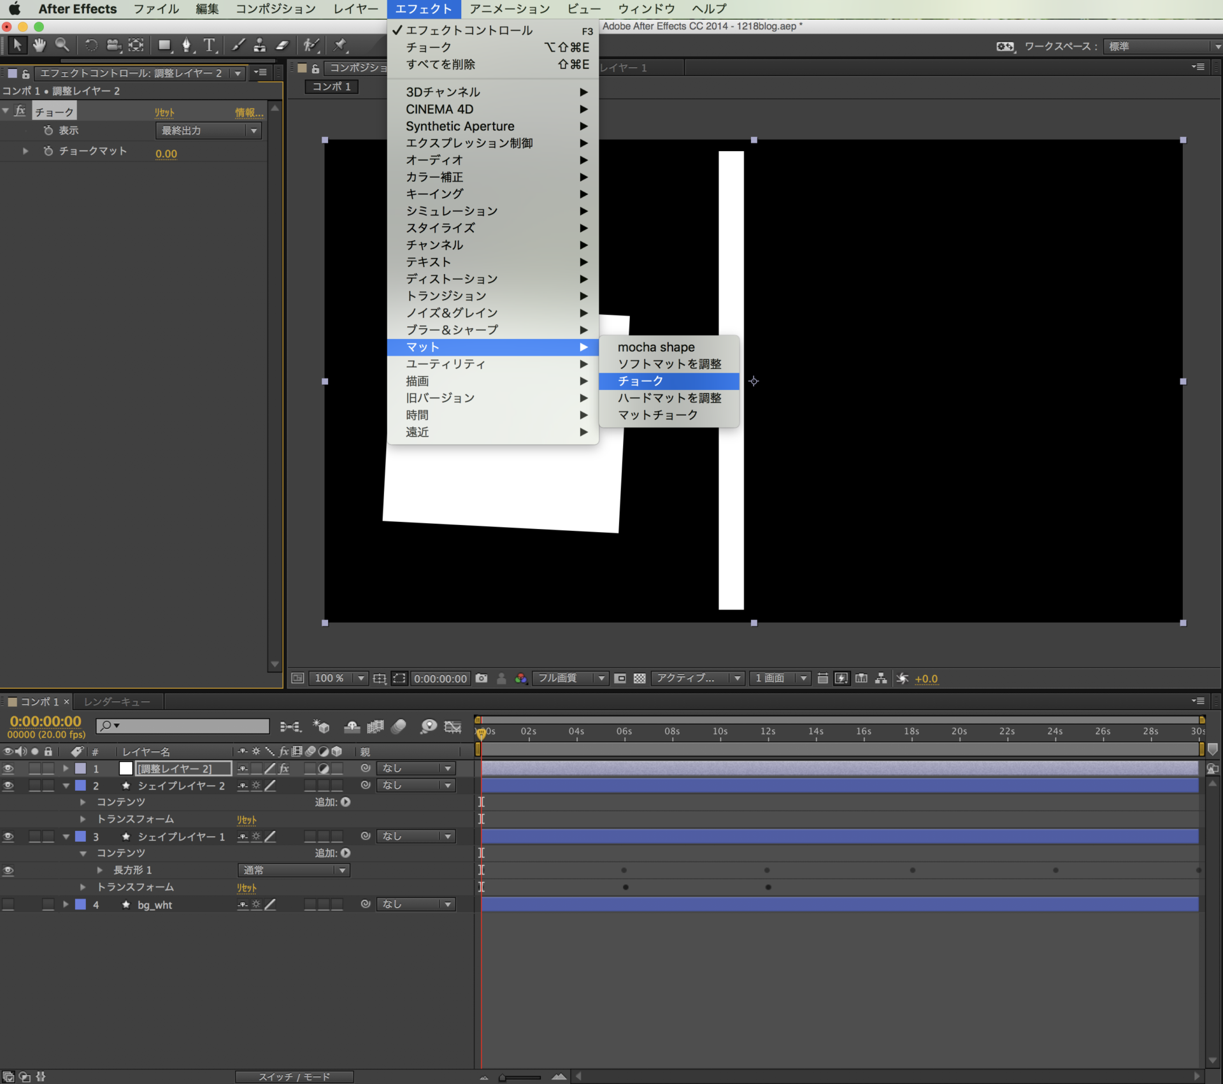
Task: Choose マットチョーク in the submenu
Action: (x=669, y=415)
